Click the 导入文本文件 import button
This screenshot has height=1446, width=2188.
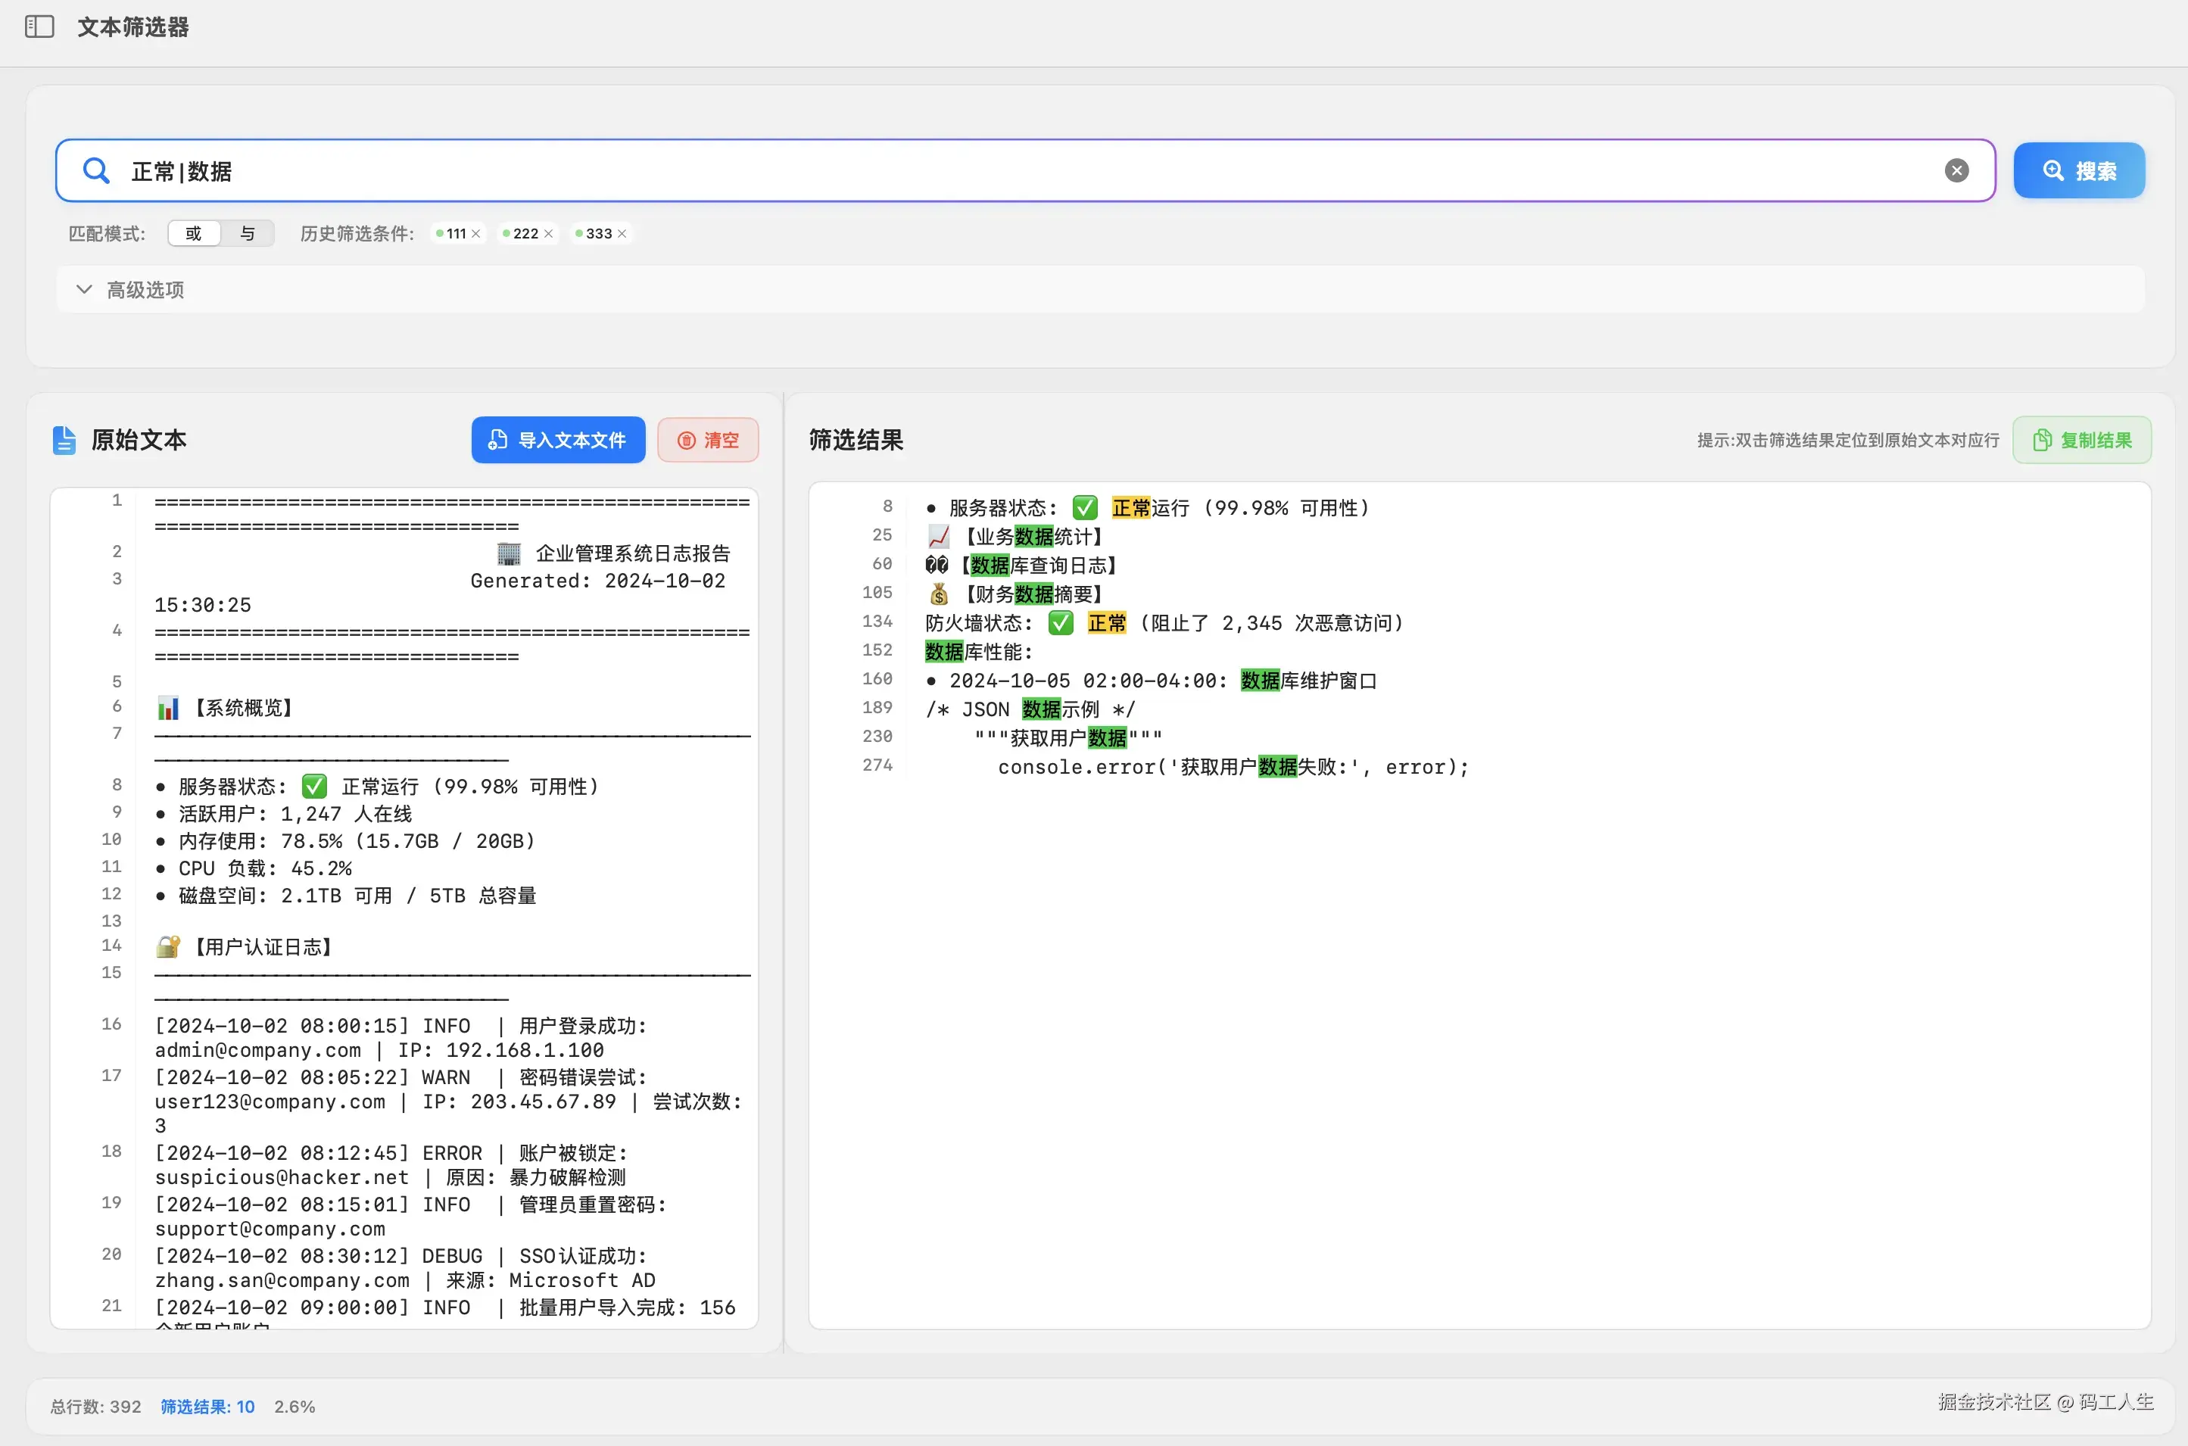[558, 440]
